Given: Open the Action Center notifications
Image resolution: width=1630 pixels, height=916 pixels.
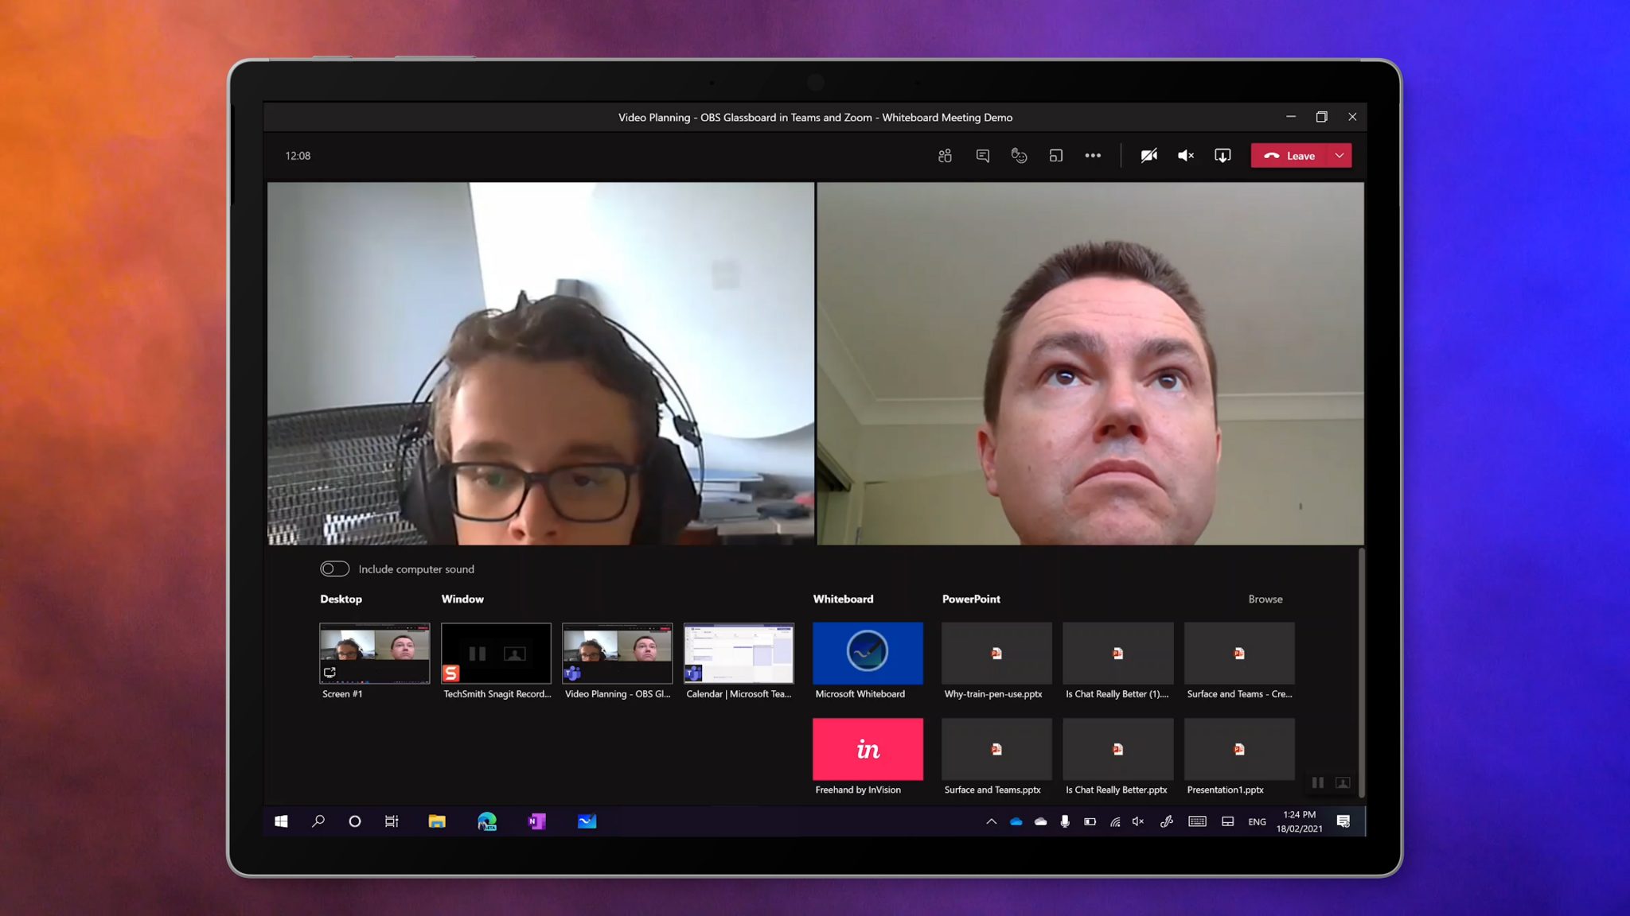Looking at the screenshot, I should pos(1343,821).
